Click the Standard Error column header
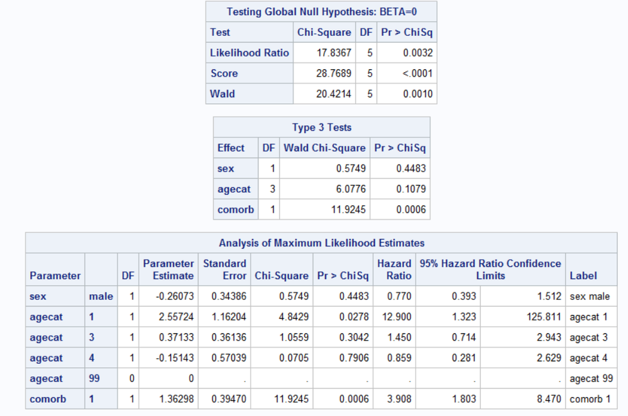The height and width of the screenshot is (416, 628). point(224,270)
